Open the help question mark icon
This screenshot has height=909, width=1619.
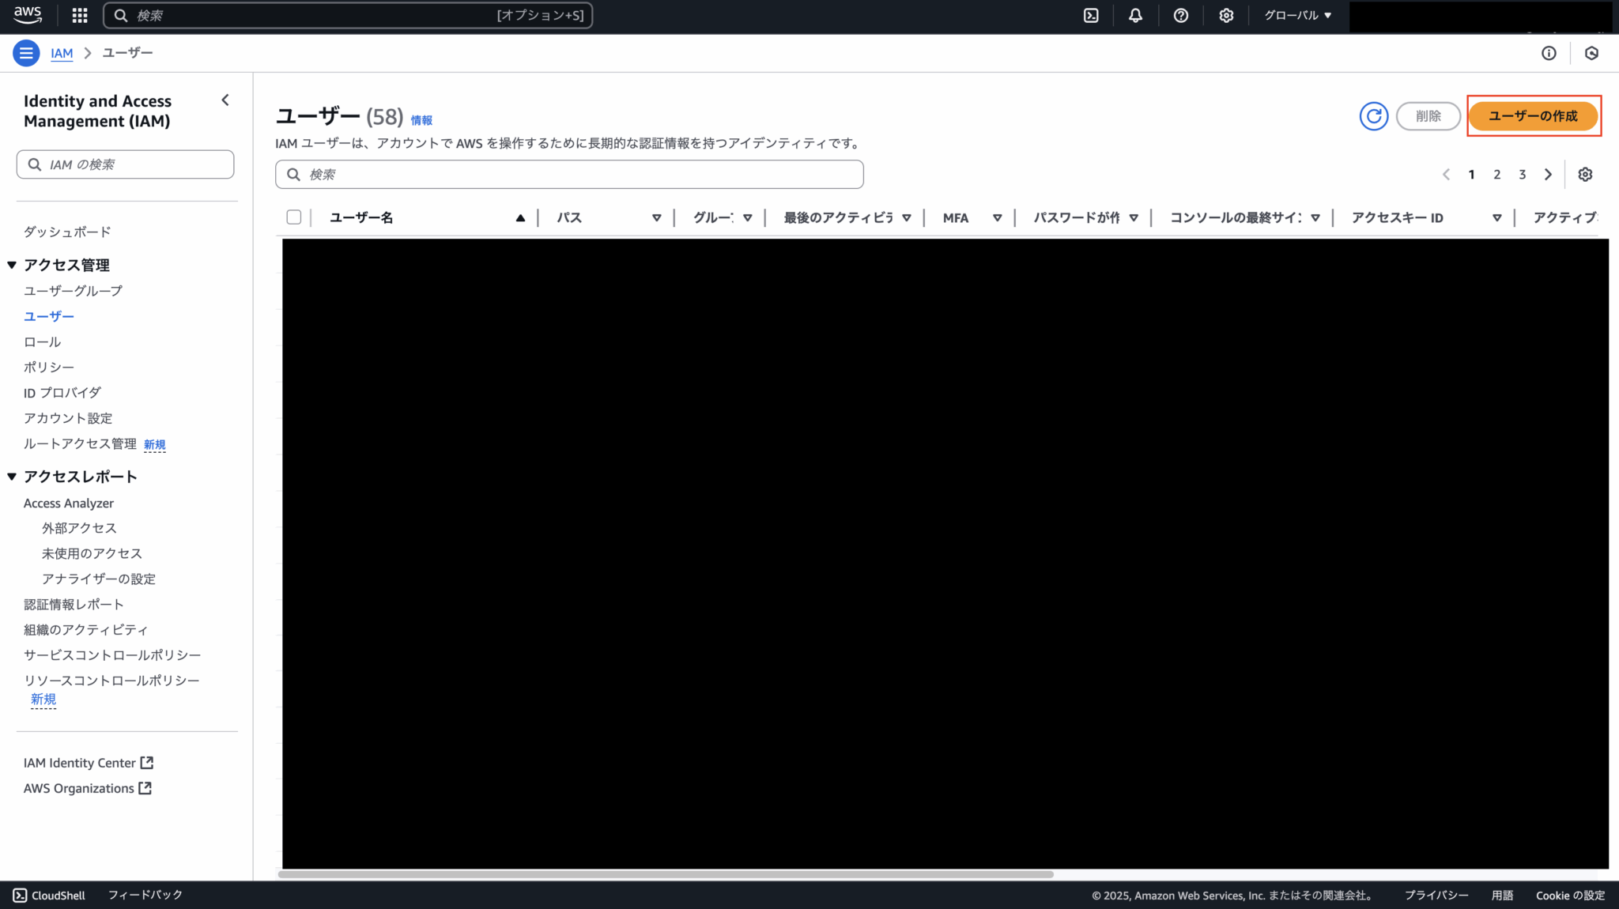click(1181, 15)
